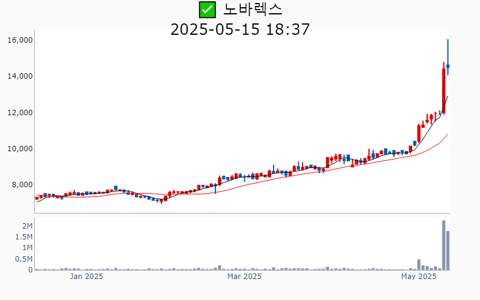Viewport: 480px width, 300px height.
Task: Click the 0 volume axis label
Action: pos(31,270)
